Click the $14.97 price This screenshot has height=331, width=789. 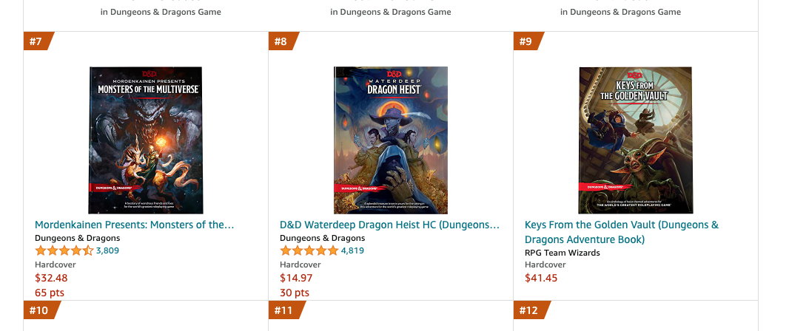[x=296, y=278]
